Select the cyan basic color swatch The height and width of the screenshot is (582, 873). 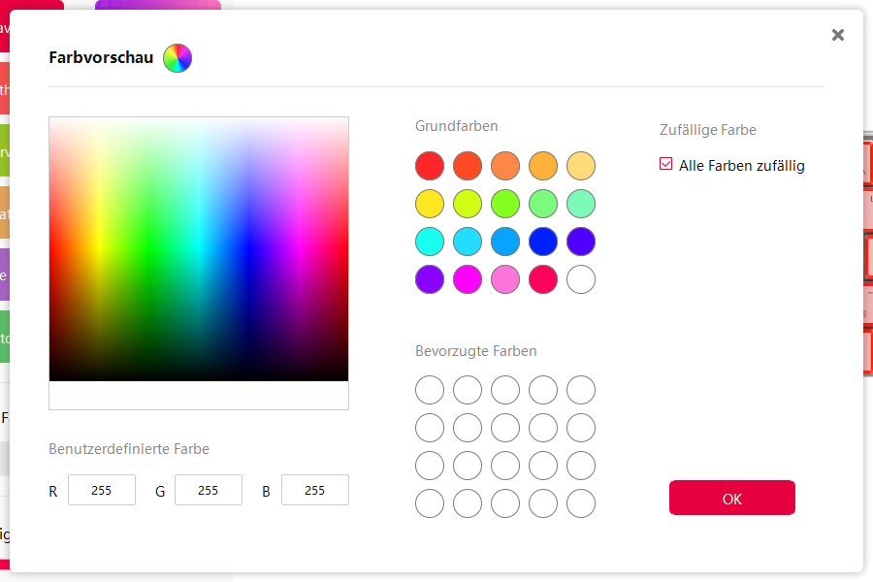pos(430,242)
